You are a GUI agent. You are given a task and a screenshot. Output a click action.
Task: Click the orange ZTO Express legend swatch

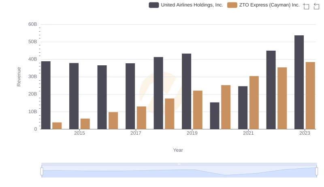click(x=232, y=5)
